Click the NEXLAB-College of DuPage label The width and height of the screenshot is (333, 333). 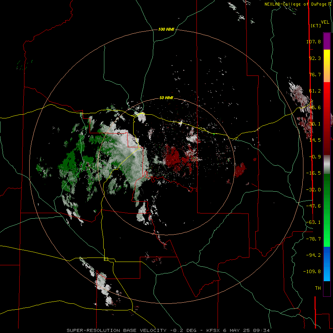coord(296,4)
